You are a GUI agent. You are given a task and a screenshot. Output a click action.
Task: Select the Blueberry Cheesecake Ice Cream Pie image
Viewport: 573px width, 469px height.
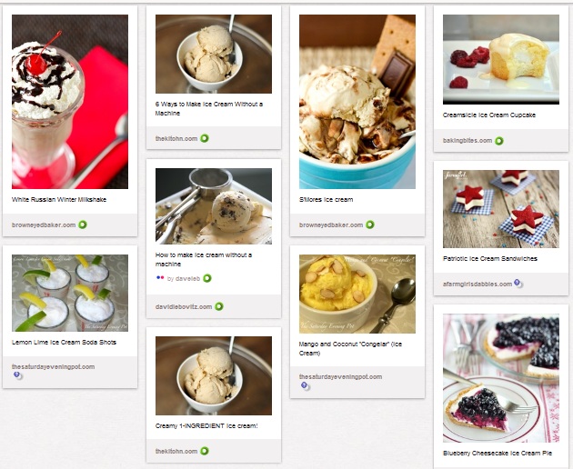coord(500,378)
